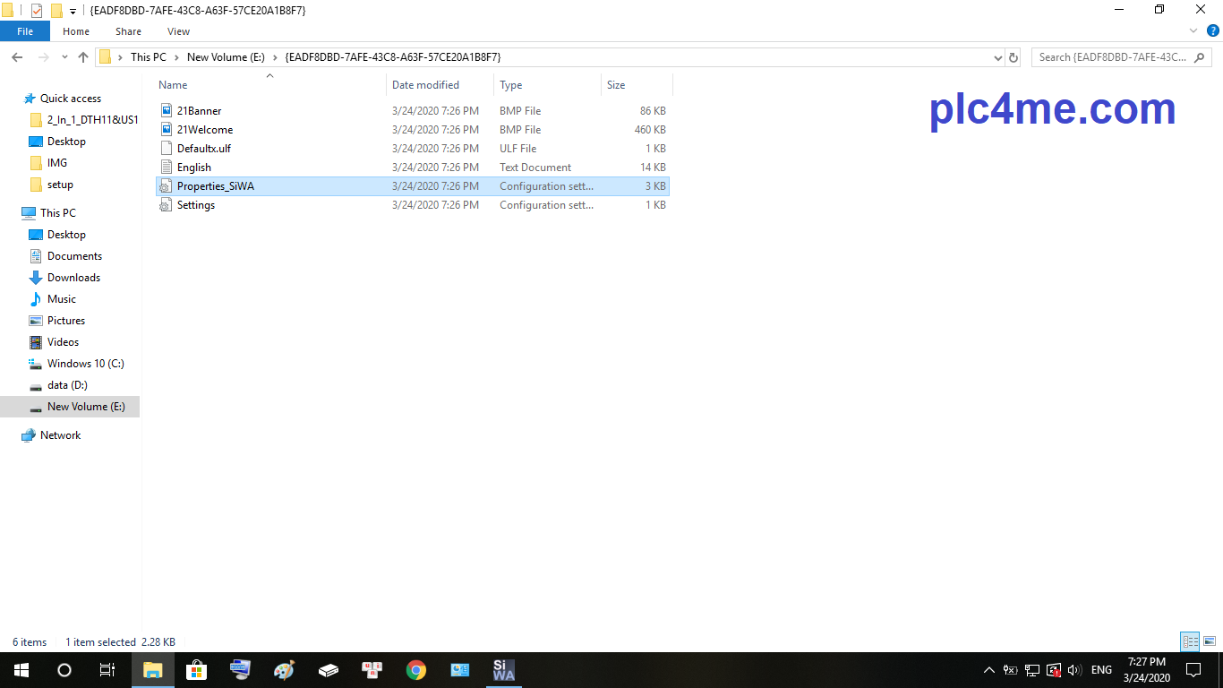Screen dimensions: 1223x688
Task: Open the Properties_SiWA configuration file
Action: (x=218, y=185)
